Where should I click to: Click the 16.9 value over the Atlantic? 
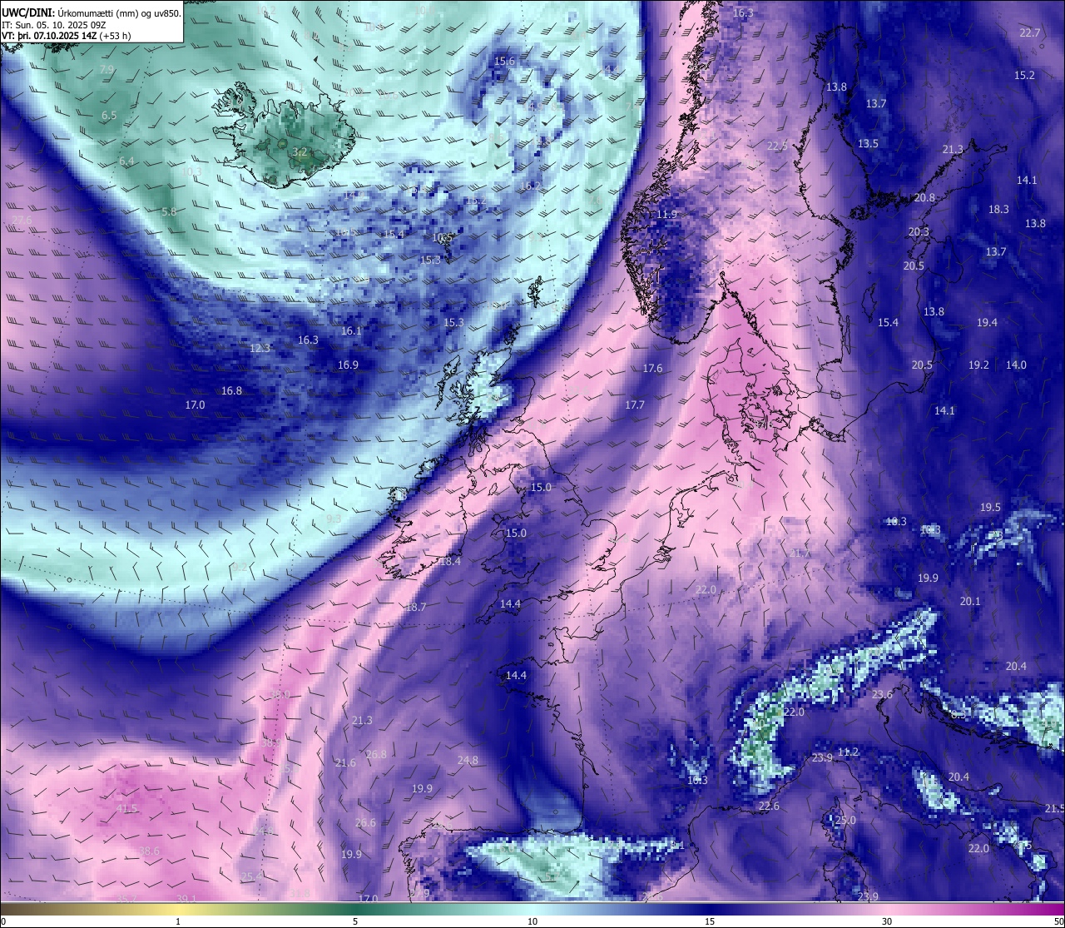[x=348, y=365]
